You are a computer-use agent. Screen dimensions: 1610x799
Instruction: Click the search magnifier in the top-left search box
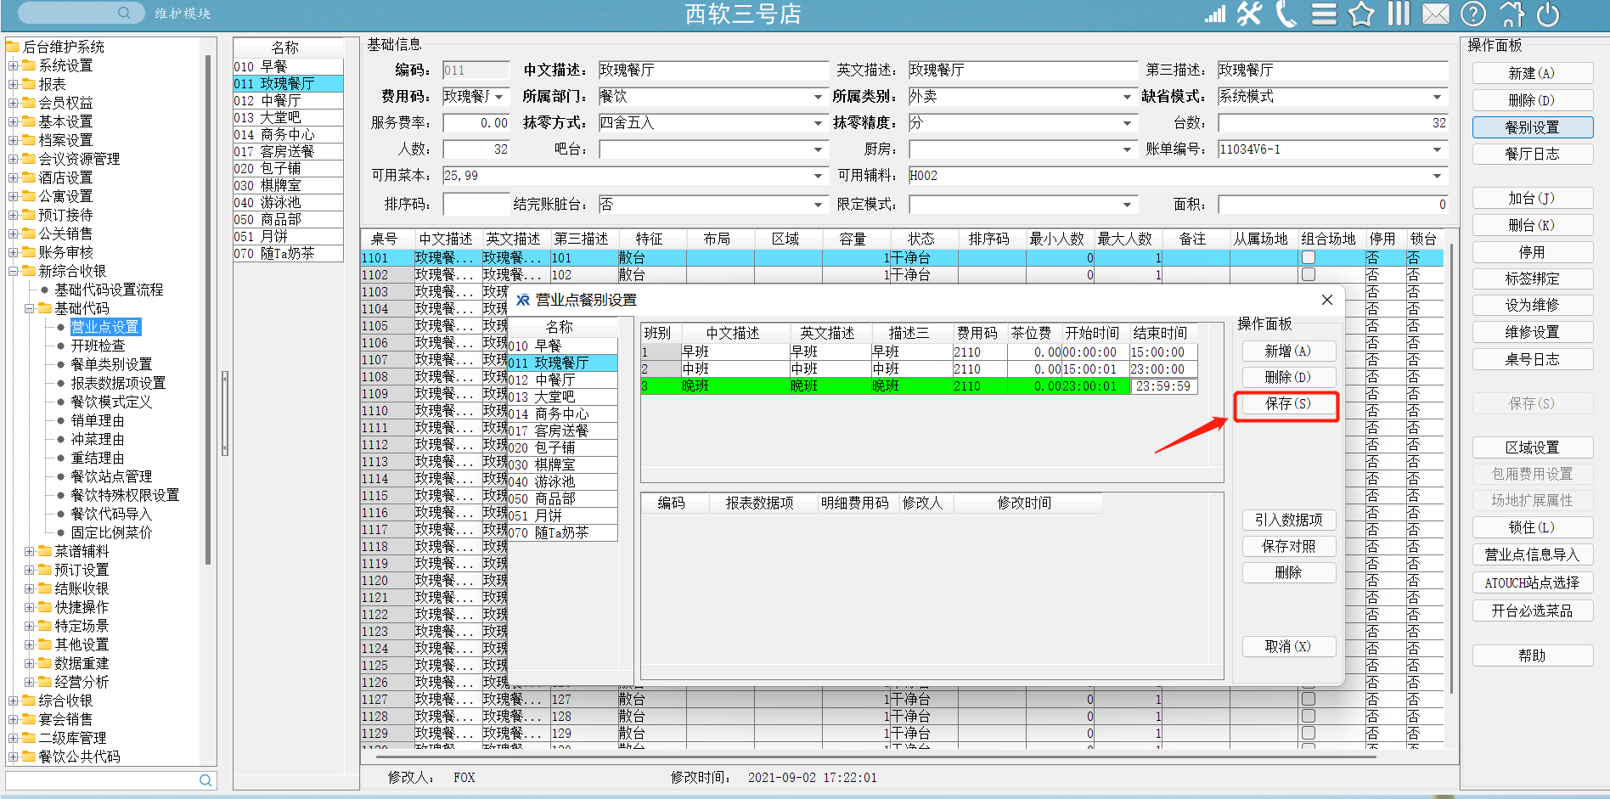[x=124, y=13]
